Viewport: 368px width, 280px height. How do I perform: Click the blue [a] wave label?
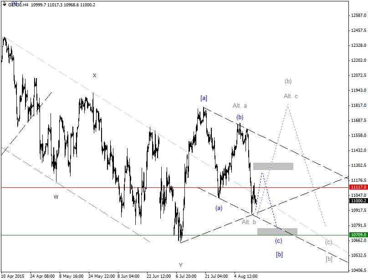click(x=204, y=98)
